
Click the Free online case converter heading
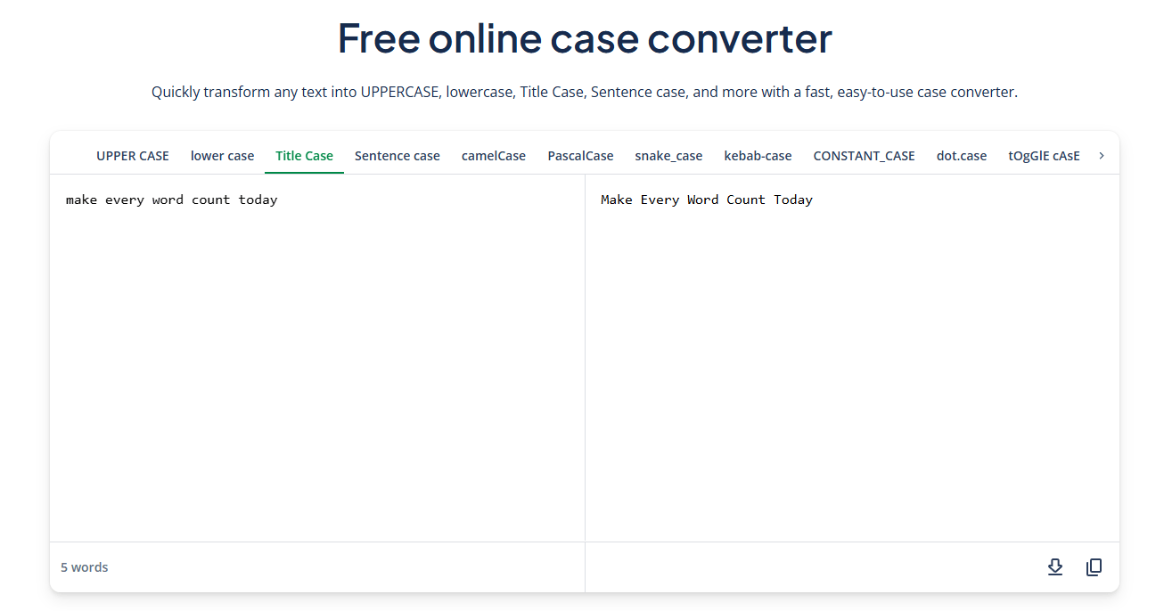point(582,38)
